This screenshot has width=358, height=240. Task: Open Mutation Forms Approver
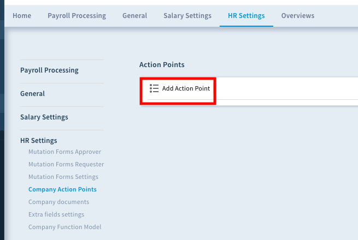pyautogui.click(x=64, y=152)
